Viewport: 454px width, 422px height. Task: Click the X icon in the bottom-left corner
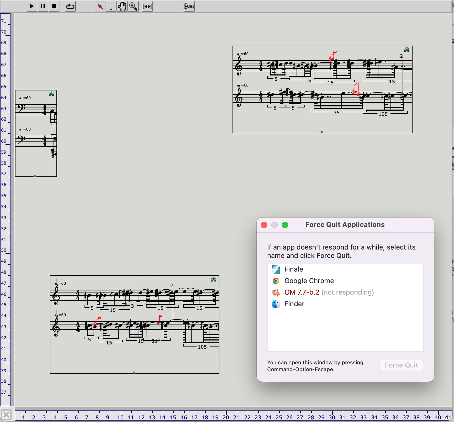tap(7, 415)
